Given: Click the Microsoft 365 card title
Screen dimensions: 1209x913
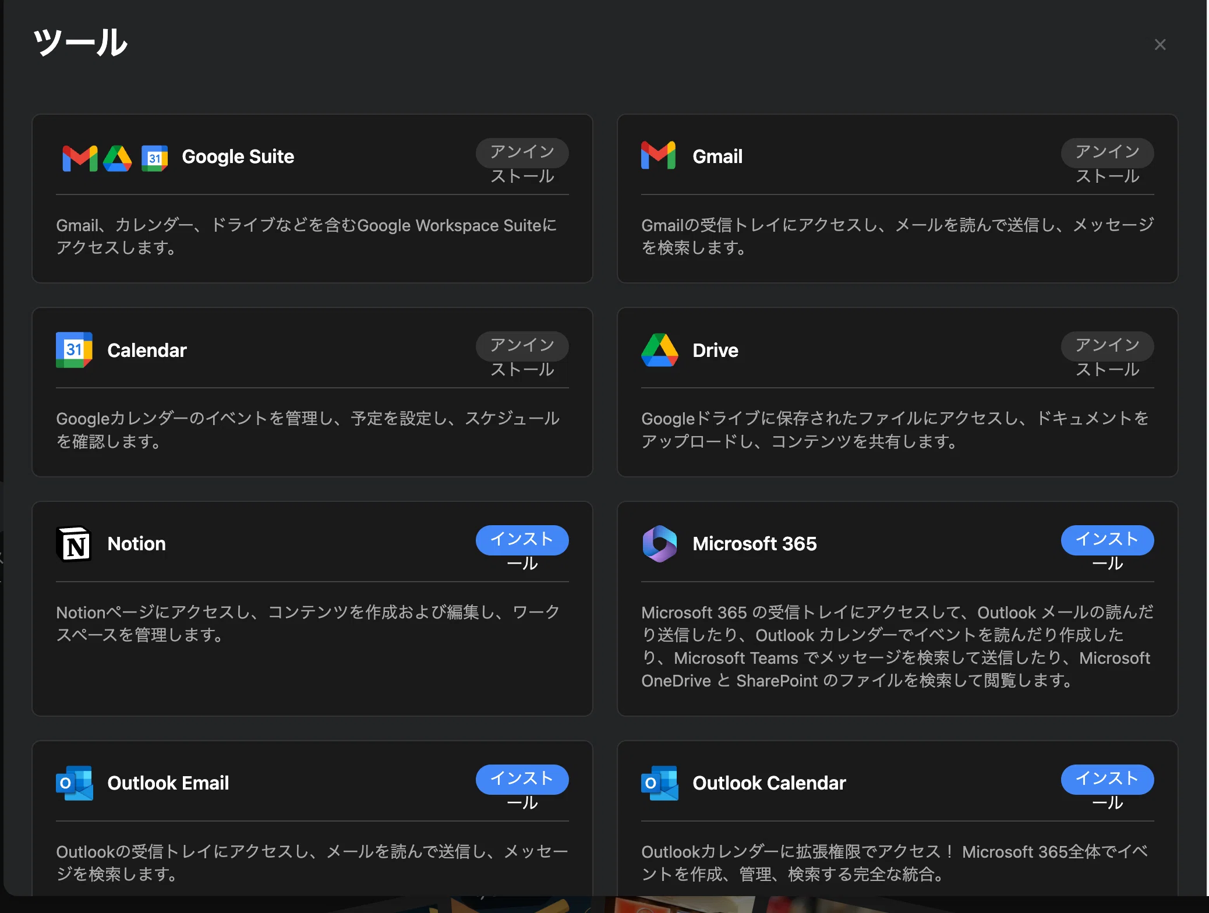Looking at the screenshot, I should [x=755, y=544].
